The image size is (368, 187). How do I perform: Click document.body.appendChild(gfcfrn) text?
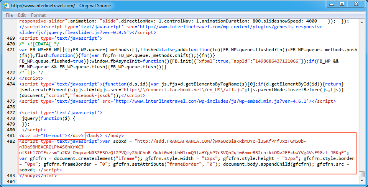coord(268,164)
